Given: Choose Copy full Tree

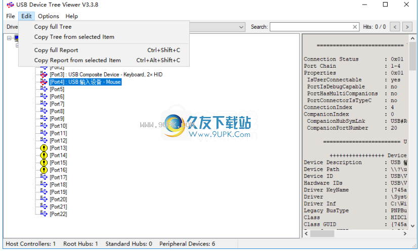Looking at the screenshot, I should tap(104, 27).
